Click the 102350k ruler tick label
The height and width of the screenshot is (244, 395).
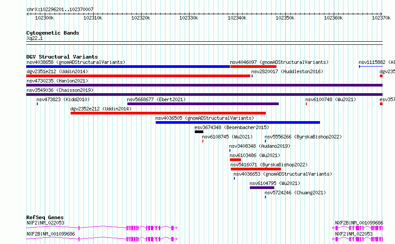(x=285, y=18)
